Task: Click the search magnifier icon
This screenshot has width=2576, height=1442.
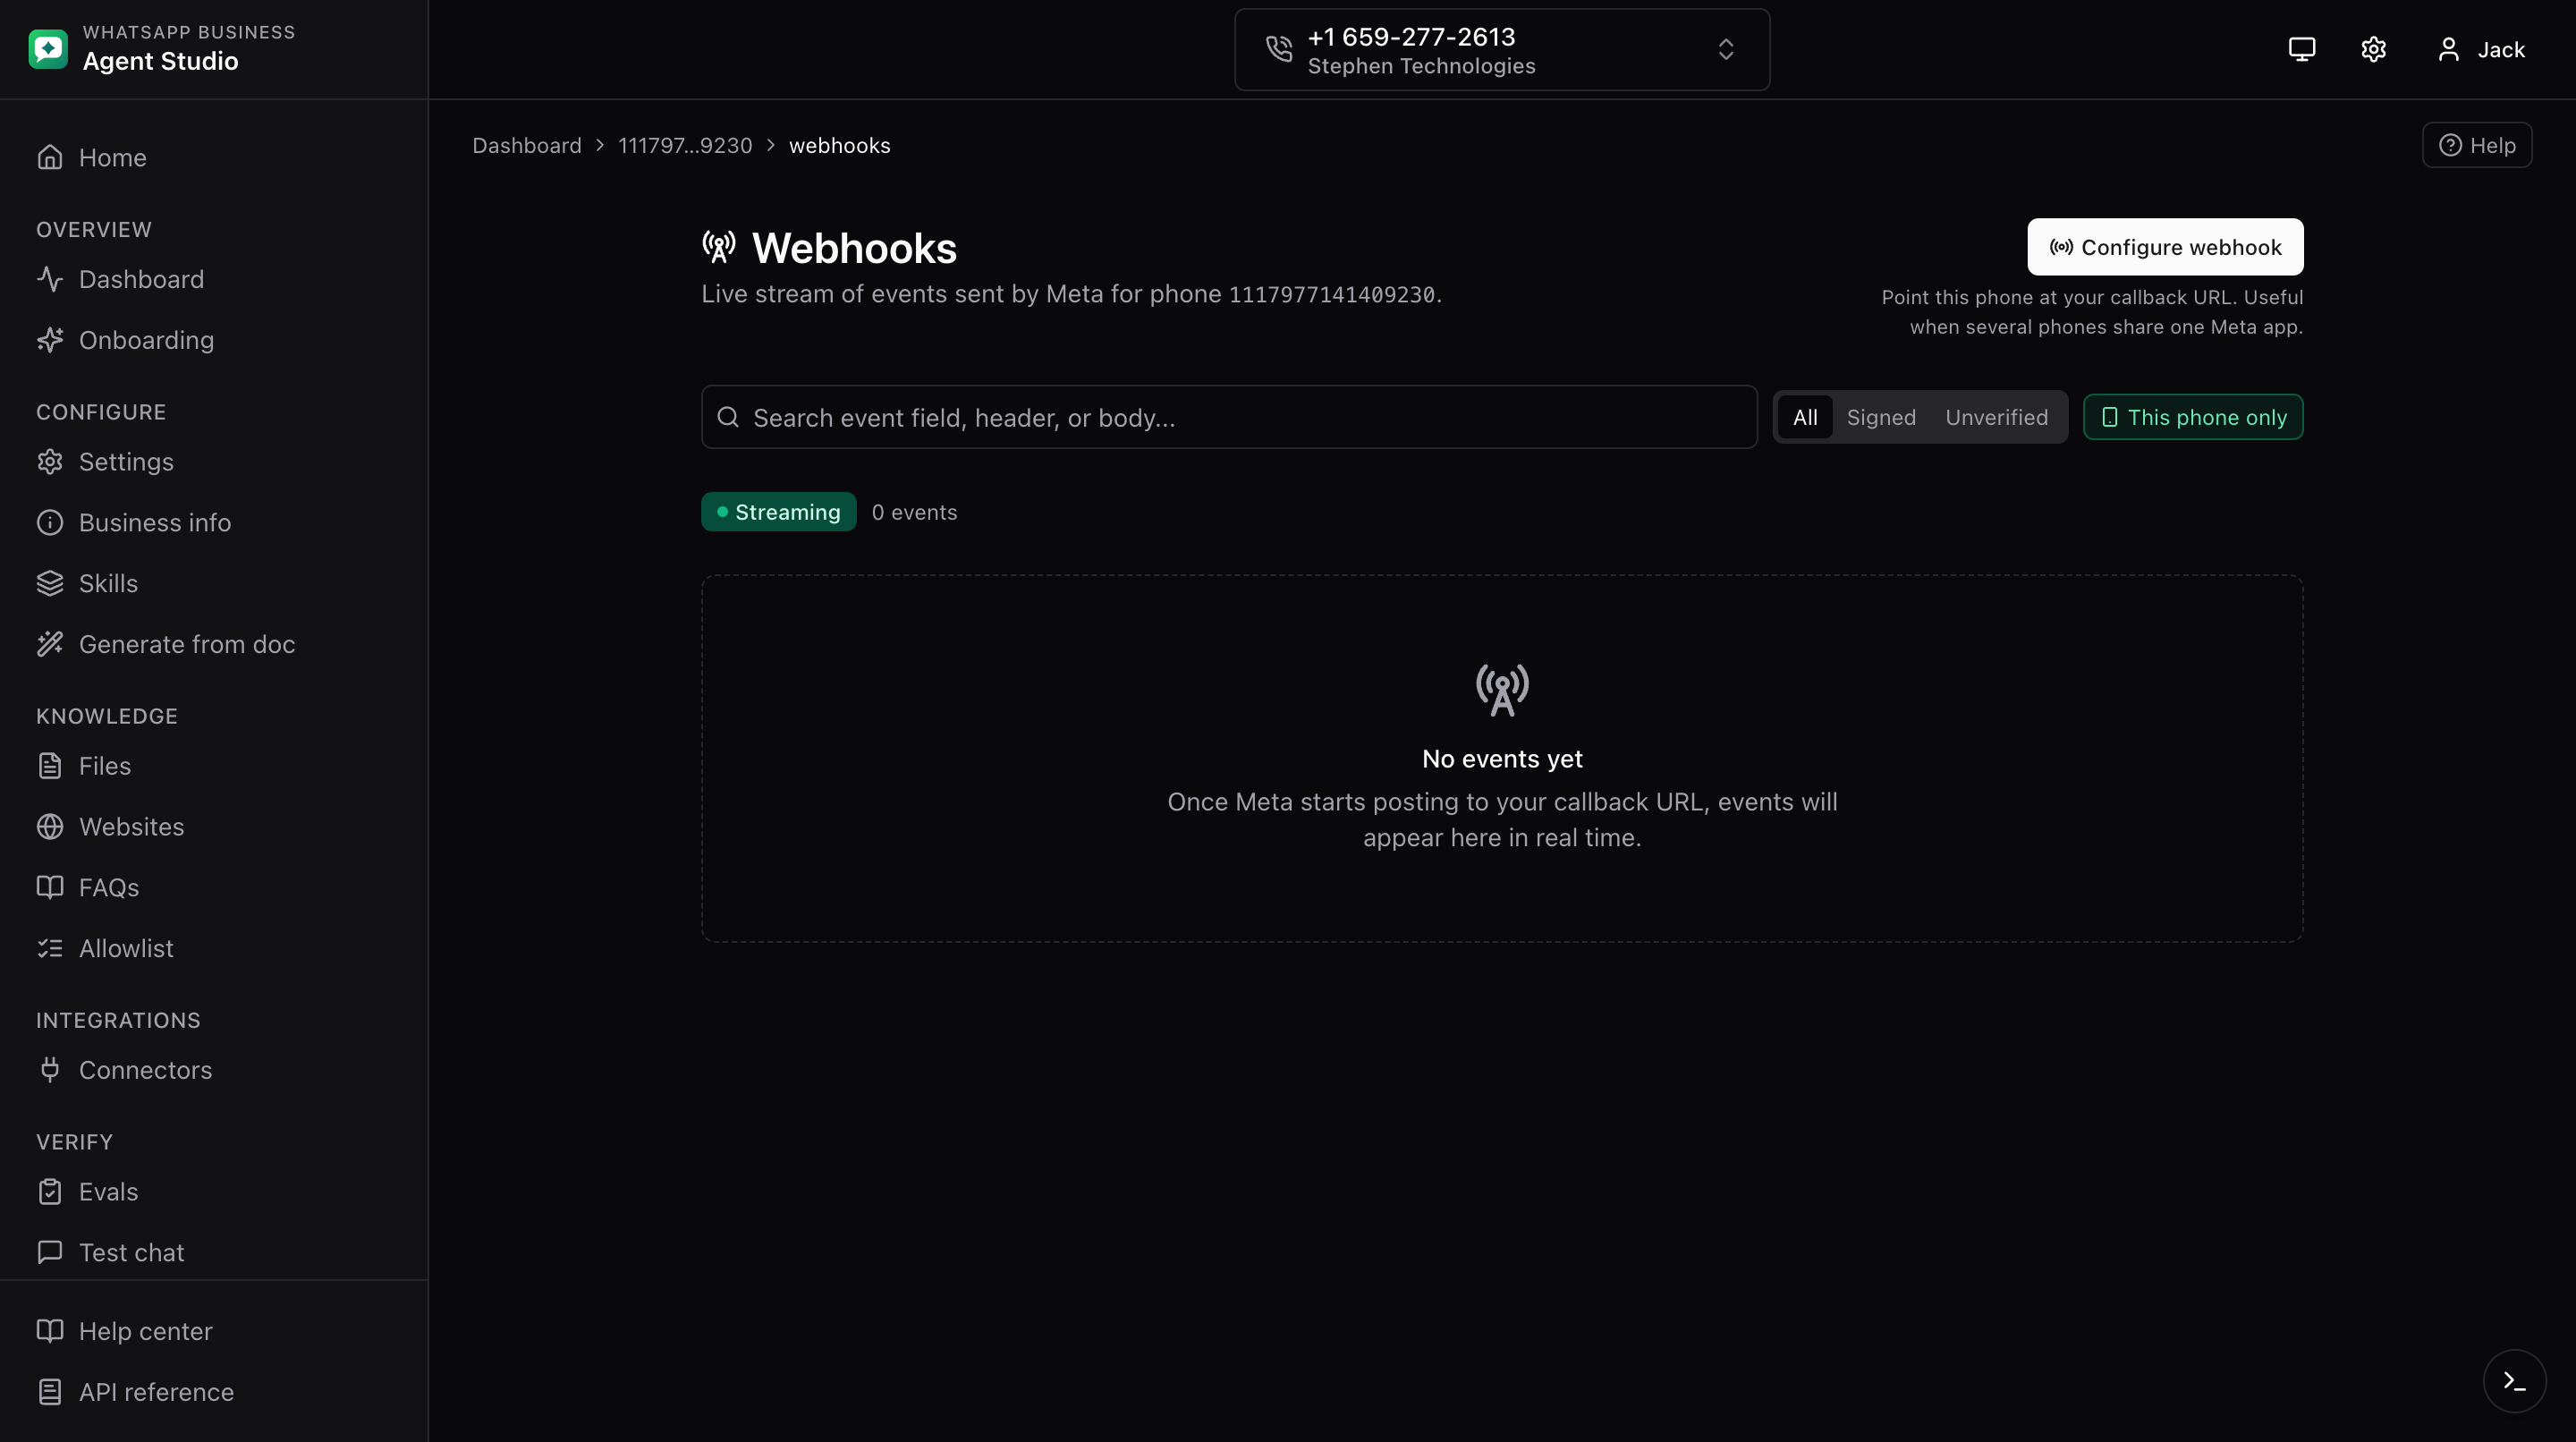Action: [728, 417]
